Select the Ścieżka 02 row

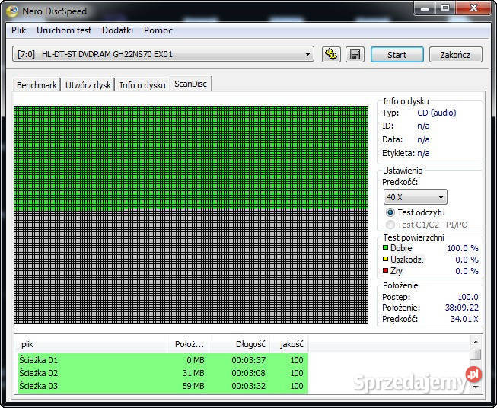pyautogui.click(x=163, y=373)
